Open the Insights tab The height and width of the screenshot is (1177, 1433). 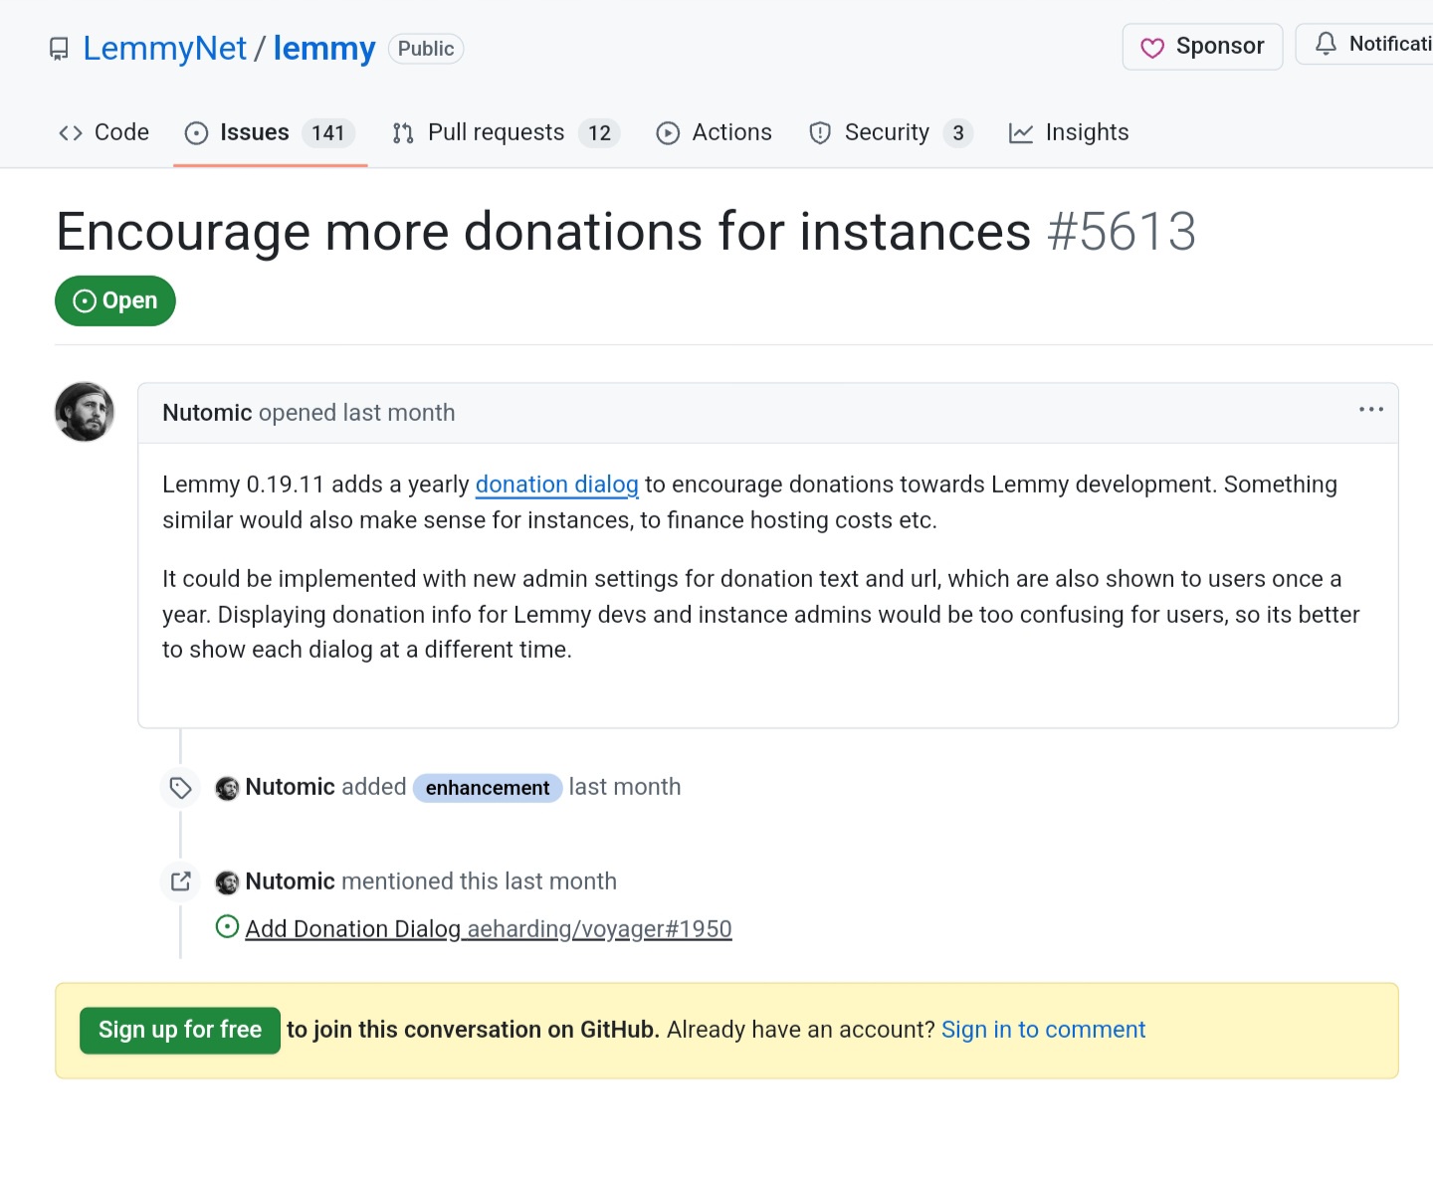pyautogui.click(x=1069, y=132)
